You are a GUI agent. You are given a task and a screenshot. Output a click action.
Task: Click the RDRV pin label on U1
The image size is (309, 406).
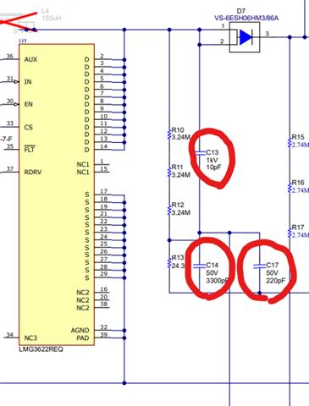tap(33, 172)
